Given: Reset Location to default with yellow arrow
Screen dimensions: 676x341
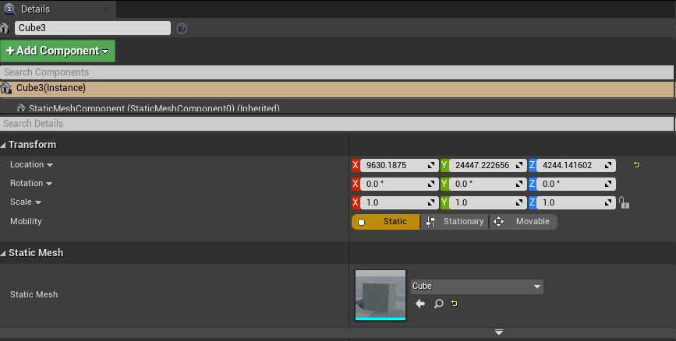Looking at the screenshot, I should tap(636, 165).
